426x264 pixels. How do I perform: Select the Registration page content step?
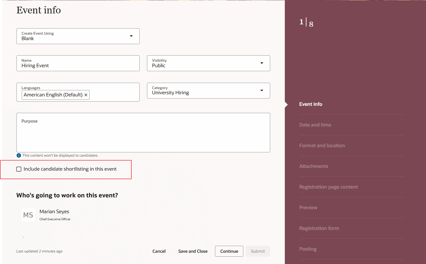[x=328, y=187]
